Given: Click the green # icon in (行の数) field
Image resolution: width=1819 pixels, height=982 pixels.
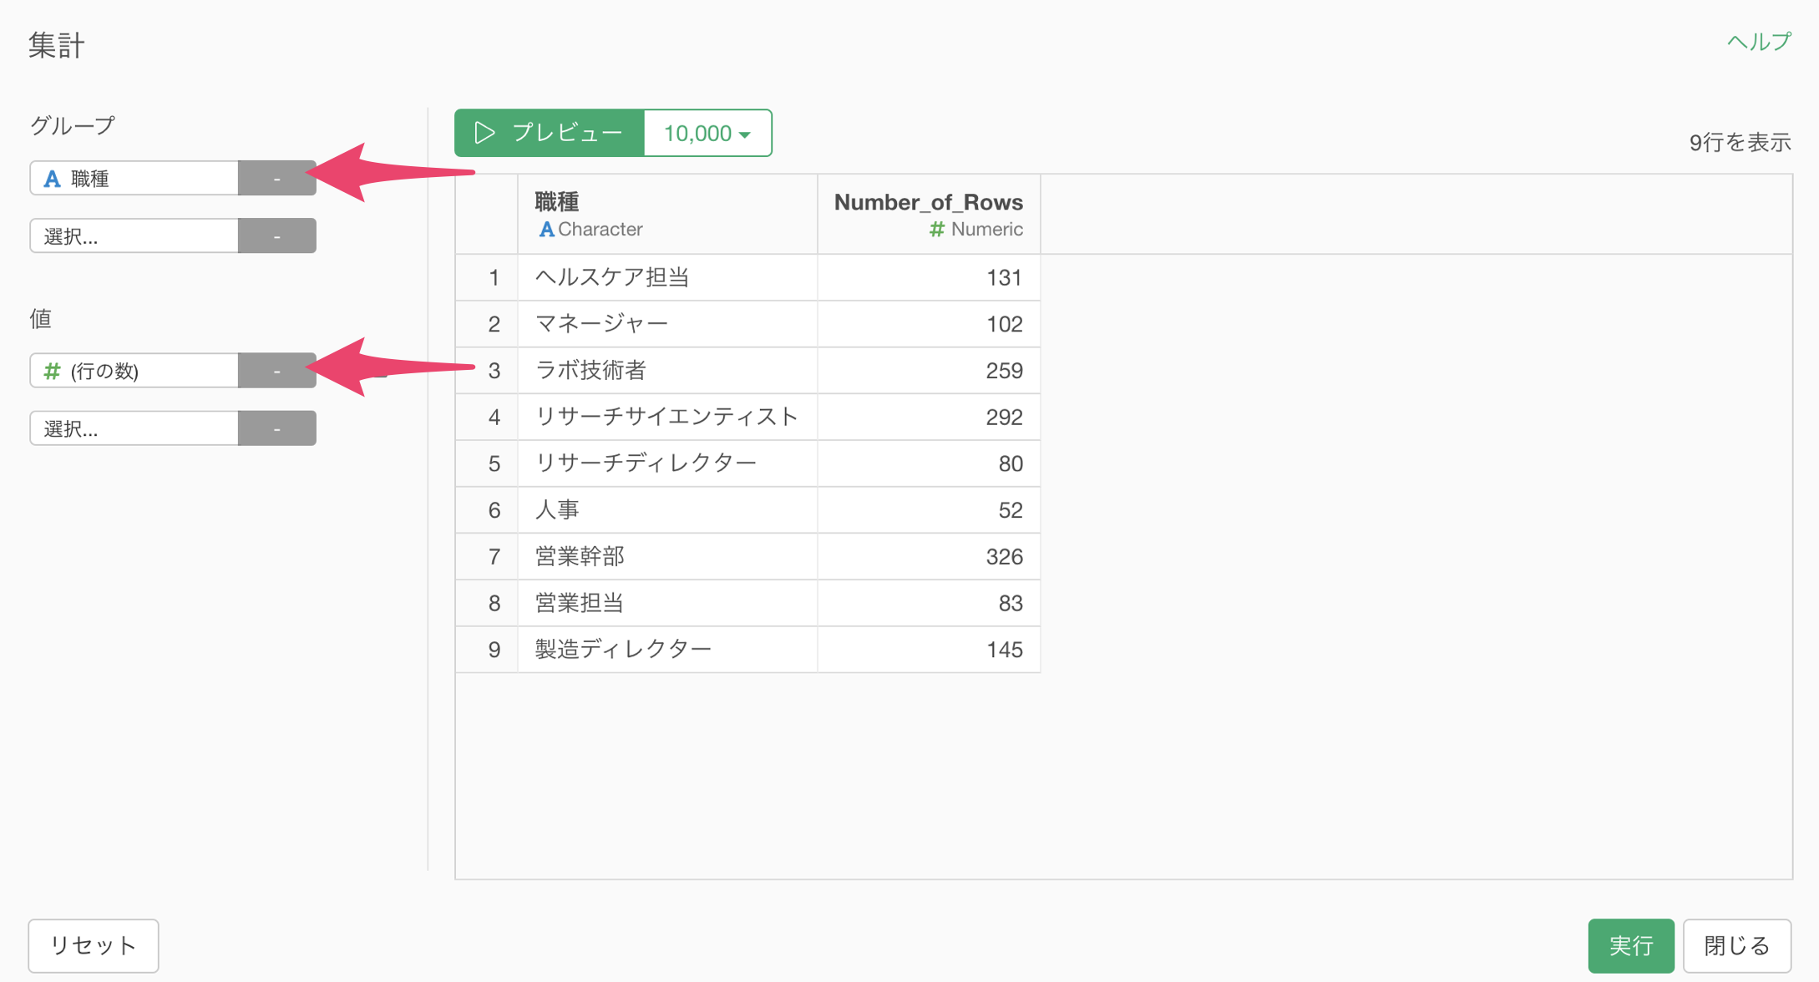Looking at the screenshot, I should (x=52, y=371).
